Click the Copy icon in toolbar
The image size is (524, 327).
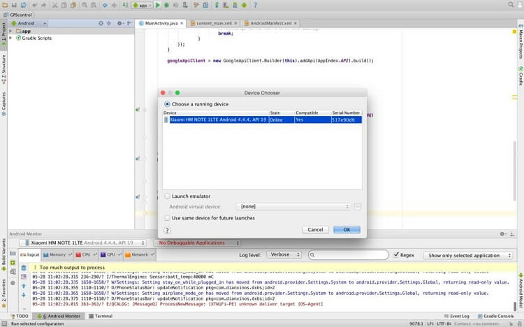(x=64, y=5)
